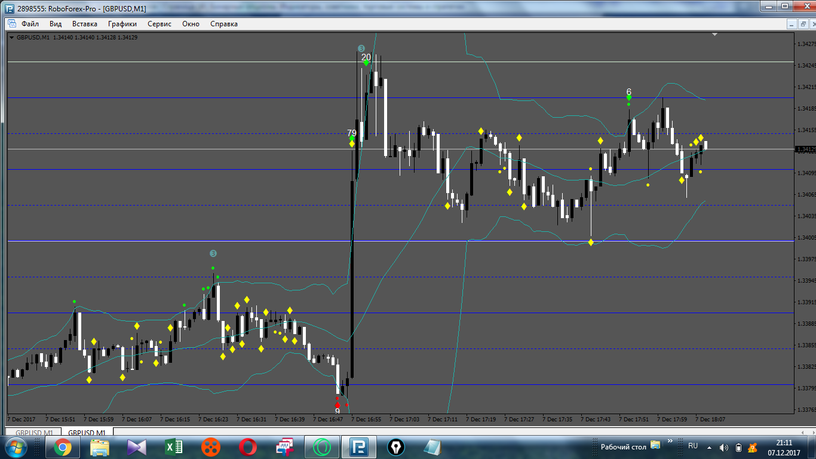Open the Окно menu
Screen dimensions: 816x459
(191, 24)
